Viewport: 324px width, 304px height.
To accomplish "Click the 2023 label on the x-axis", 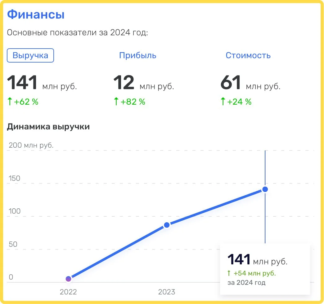I will tap(167, 292).
